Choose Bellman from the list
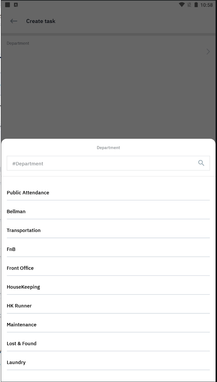The image size is (217, 382). [x=16, y=212]
